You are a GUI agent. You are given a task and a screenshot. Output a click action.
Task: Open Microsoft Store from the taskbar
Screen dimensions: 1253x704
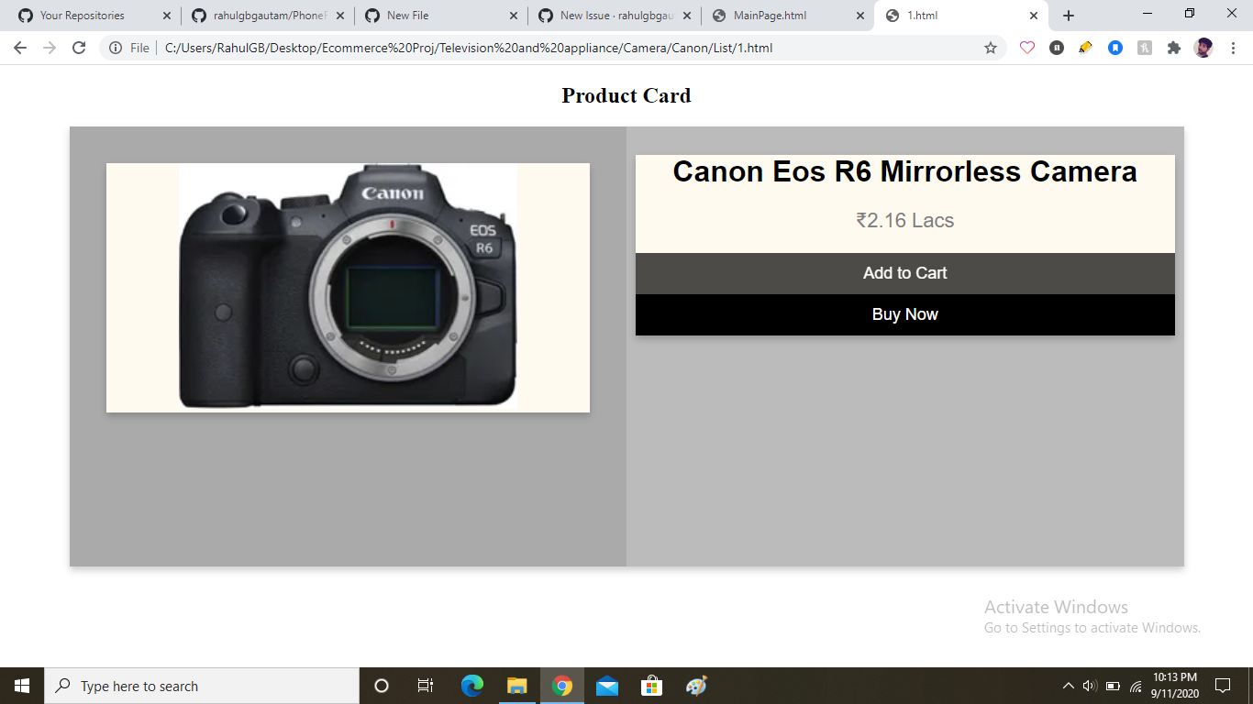(x=651, y=686)
